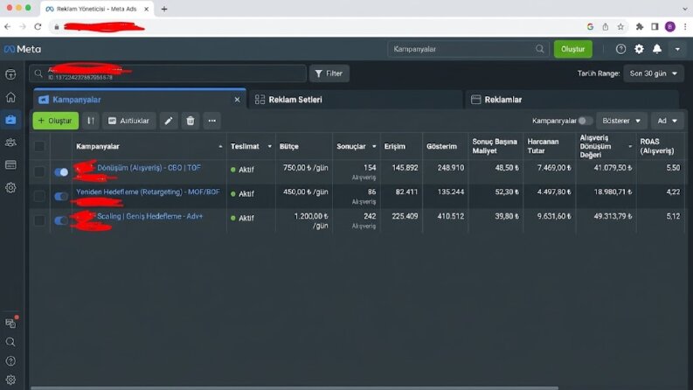Click the search magnifier in left sidebar

[x=10, y=342]
